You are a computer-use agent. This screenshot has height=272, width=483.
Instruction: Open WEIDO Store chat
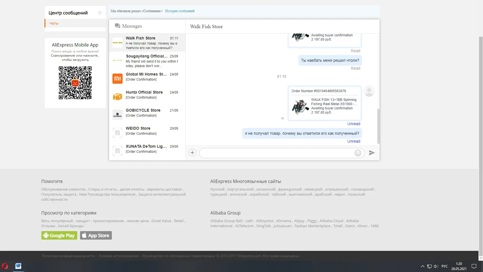pyautogui.click(x=147, y=133)
